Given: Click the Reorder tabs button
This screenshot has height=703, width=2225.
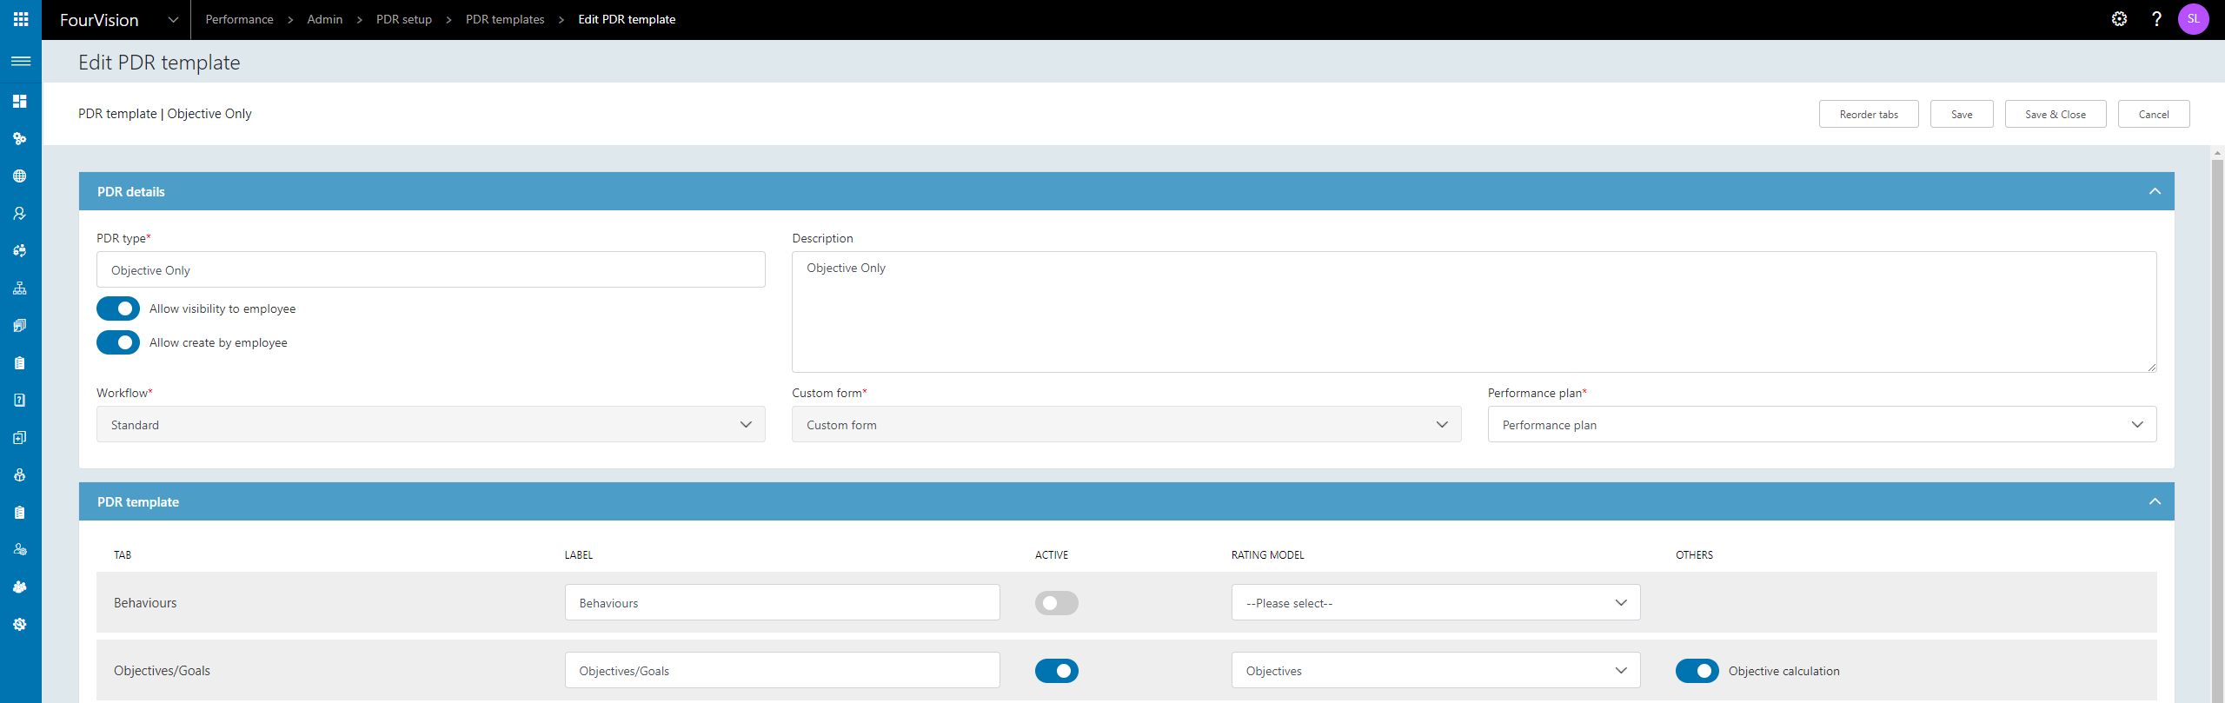Looking at the screenshot, I should (1869, 114).
